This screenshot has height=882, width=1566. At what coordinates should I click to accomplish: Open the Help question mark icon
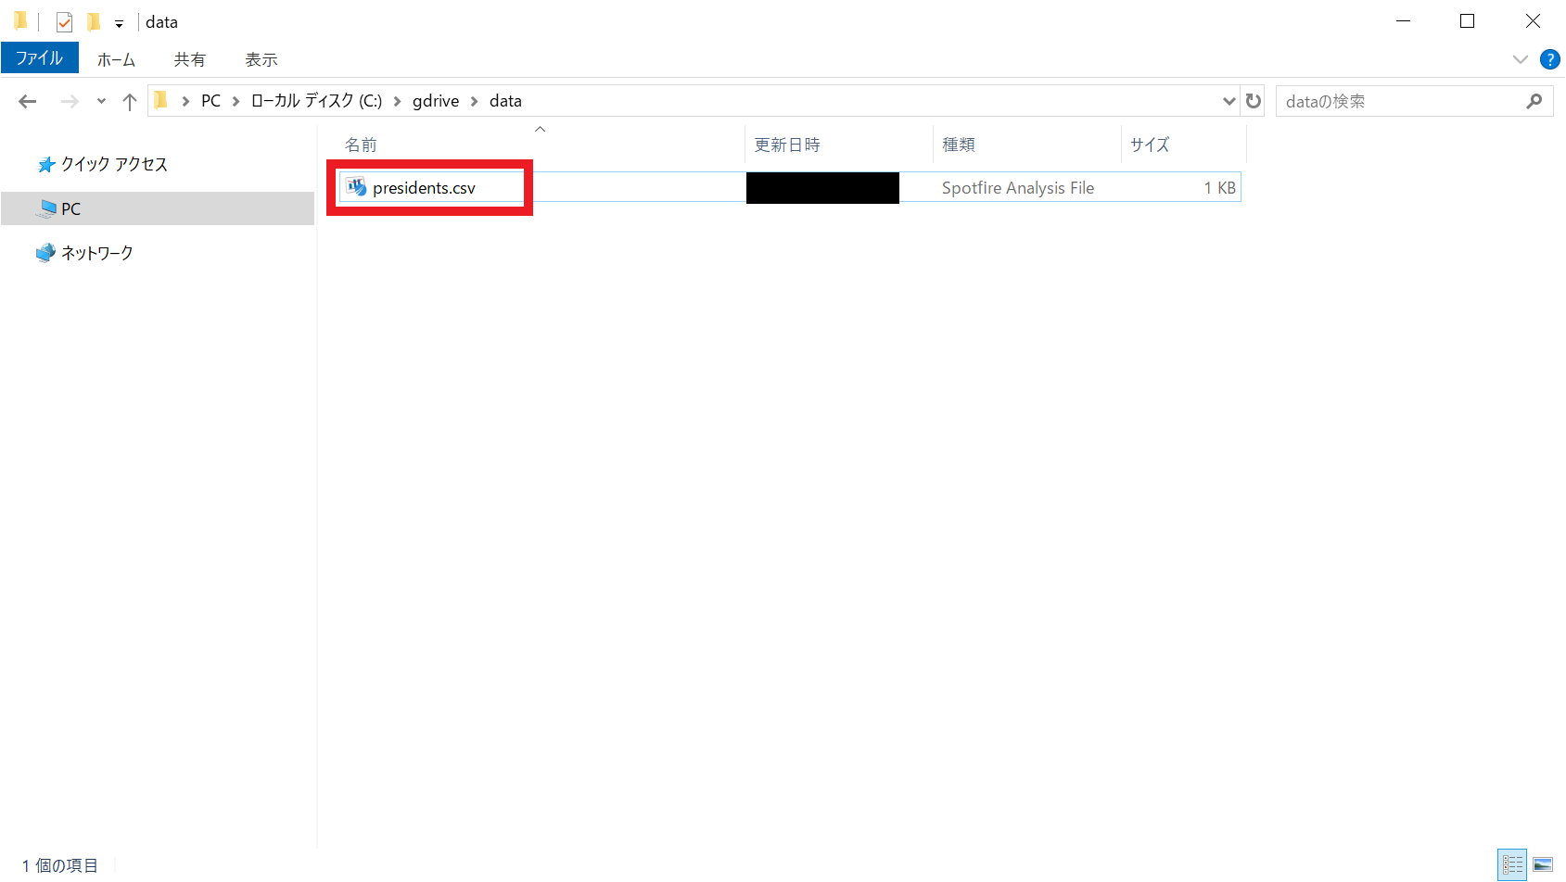(1549, 59)
